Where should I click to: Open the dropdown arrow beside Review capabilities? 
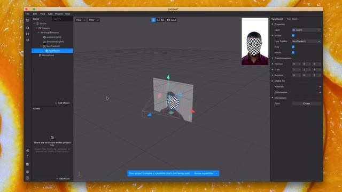click(216, 173)
